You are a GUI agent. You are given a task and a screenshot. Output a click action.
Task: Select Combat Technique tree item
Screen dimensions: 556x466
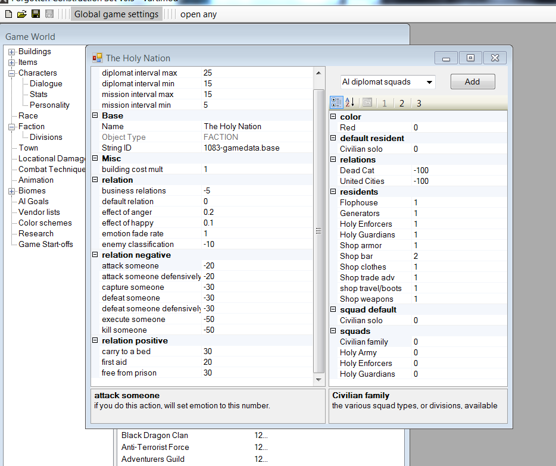pyautogui.click(x=52, y=170)
